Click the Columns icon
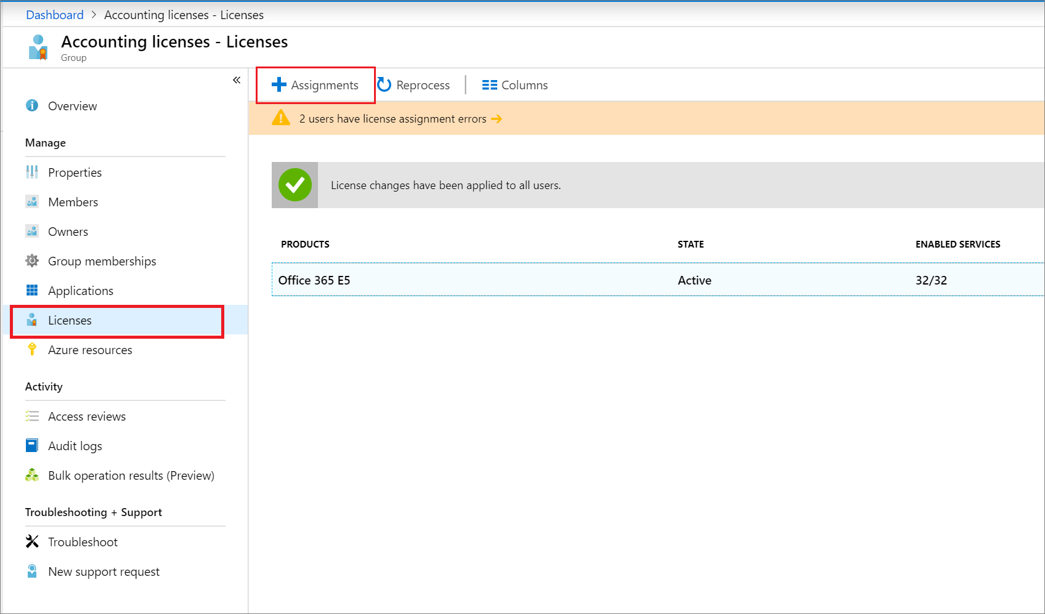This screenshot has width=1045, height=614. pos(490,85)
